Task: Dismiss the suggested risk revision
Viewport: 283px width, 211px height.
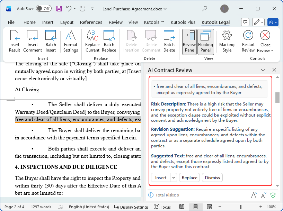Action: coord(212,177)
